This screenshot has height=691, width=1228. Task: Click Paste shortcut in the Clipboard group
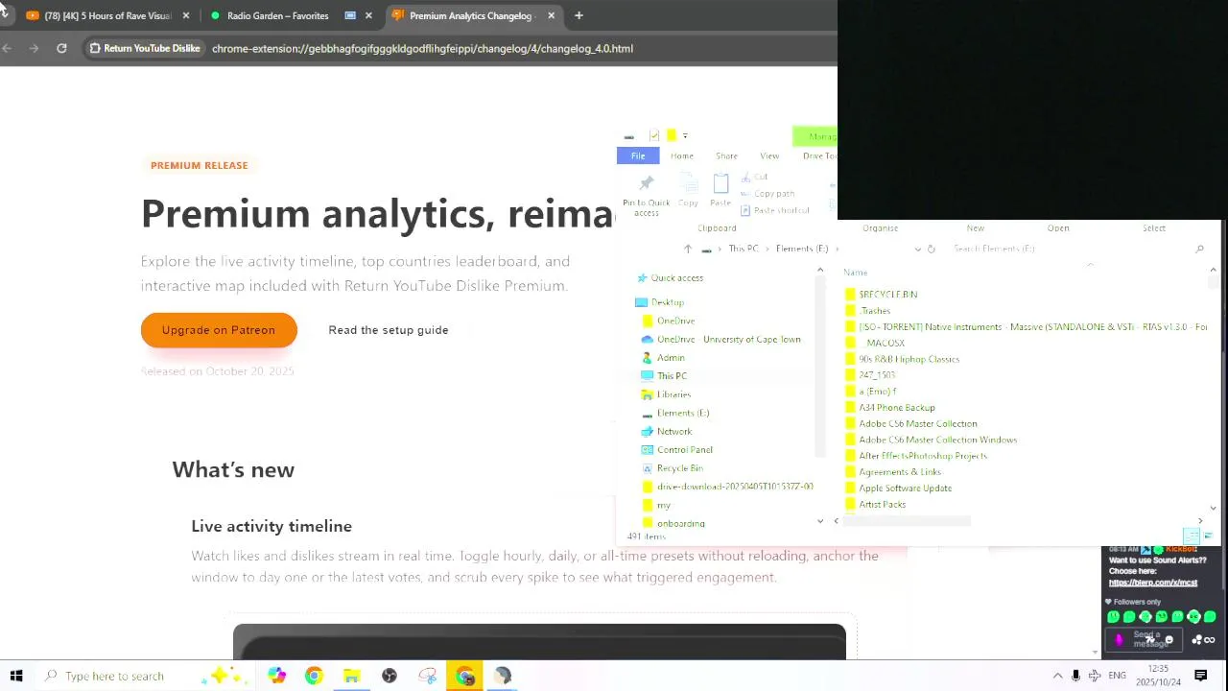click(775, 210)
